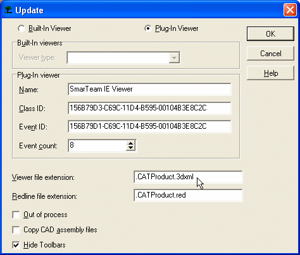Close the Update dialog window

pyautogui.click(x=290, y=10)
